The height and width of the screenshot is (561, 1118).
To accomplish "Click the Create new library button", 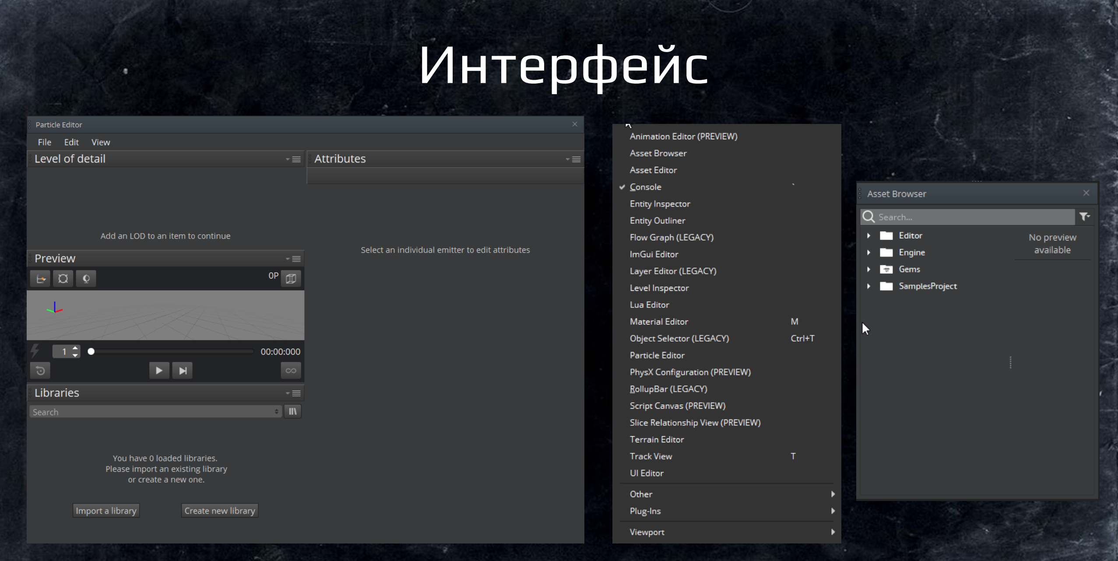I will click(x=219, y=510).
